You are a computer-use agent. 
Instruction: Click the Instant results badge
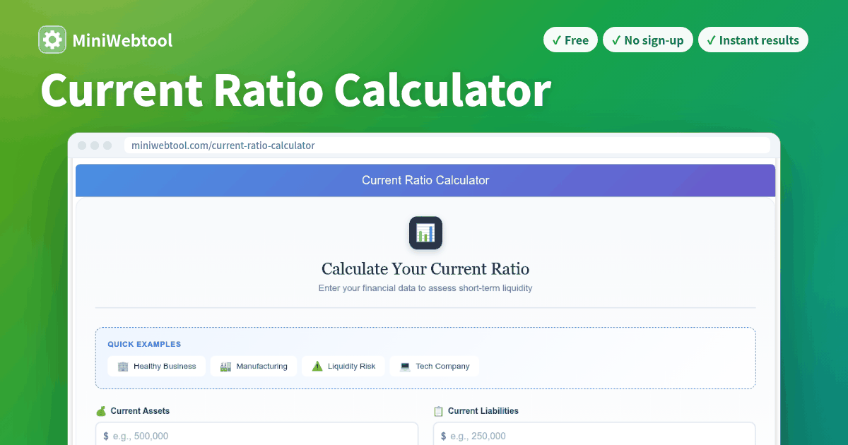tap(753, 40)
